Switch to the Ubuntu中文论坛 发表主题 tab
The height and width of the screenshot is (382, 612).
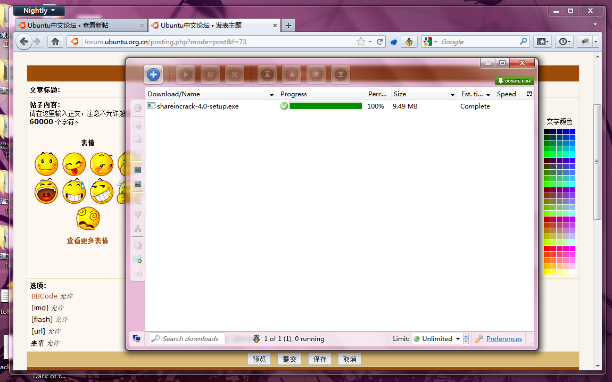(214, 26)
